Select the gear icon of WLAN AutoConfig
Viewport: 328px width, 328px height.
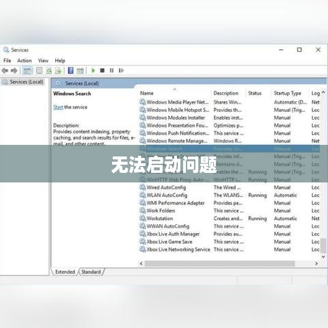coord(143,195)
